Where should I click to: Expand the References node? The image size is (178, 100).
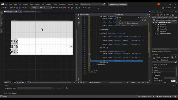[x=155, y=27]
